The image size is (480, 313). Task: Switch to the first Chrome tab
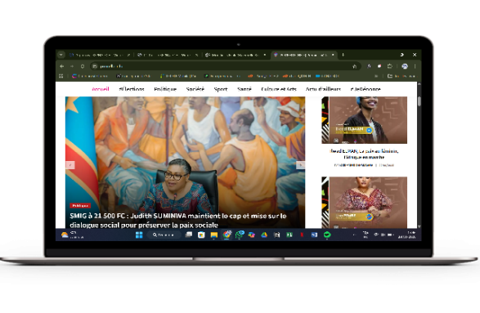coord(100,55)
